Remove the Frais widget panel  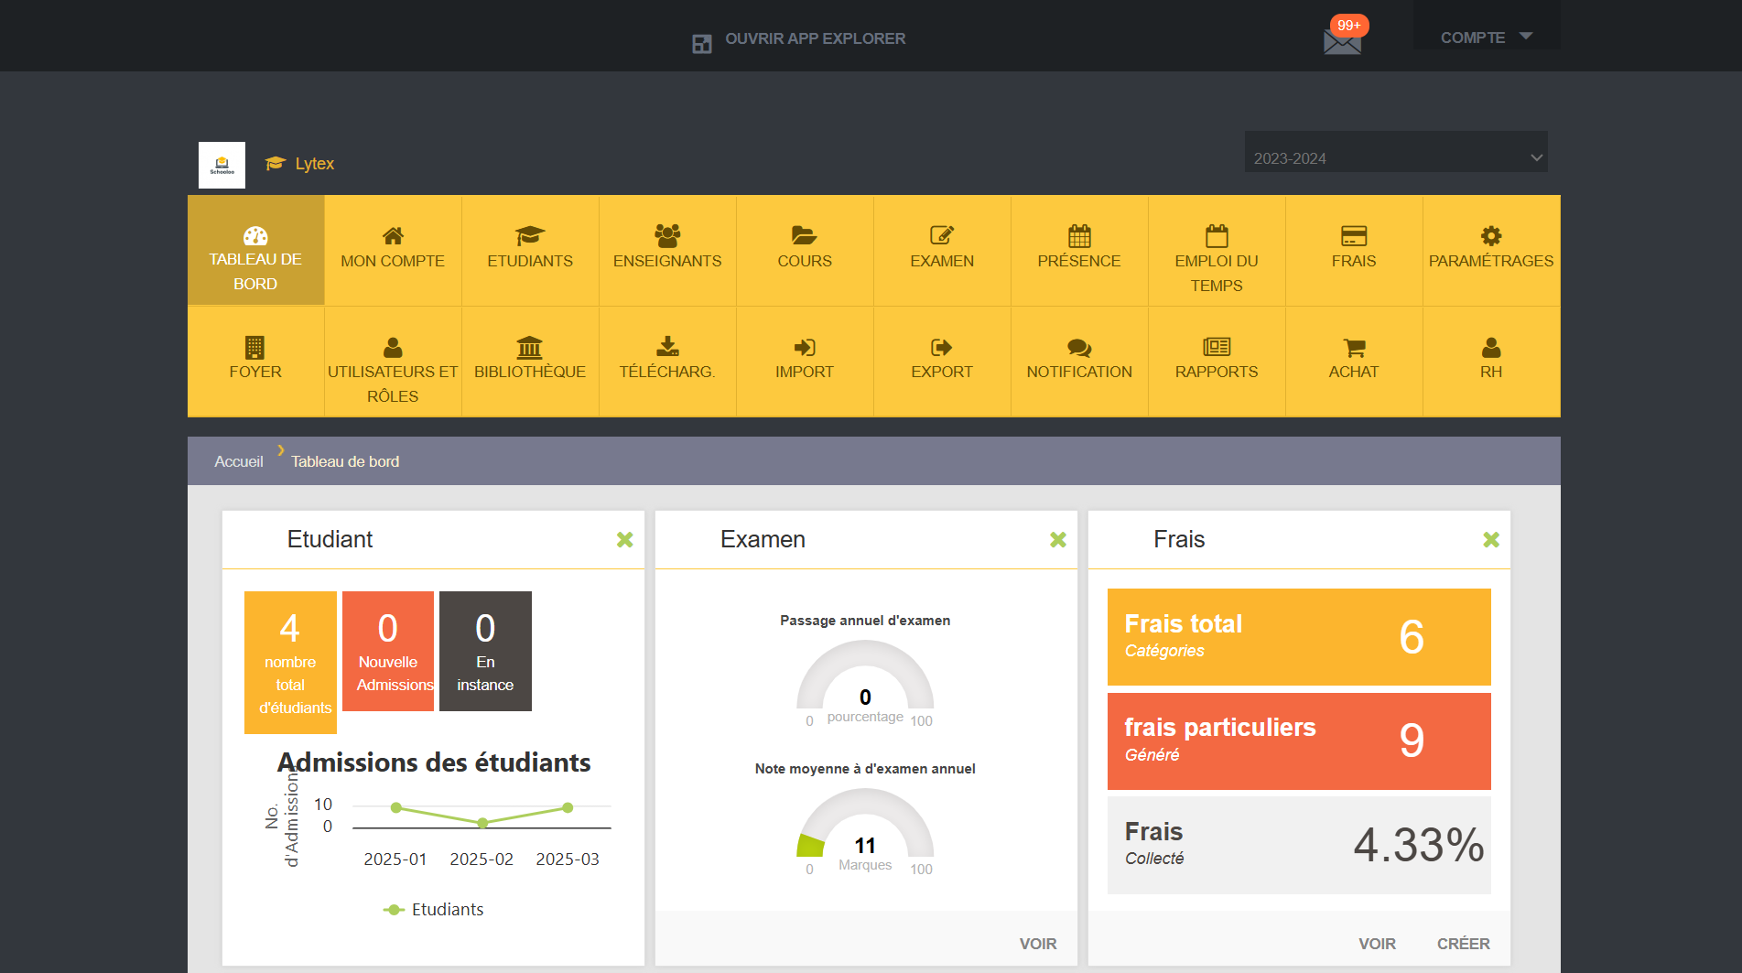[x=1491, y=540]
